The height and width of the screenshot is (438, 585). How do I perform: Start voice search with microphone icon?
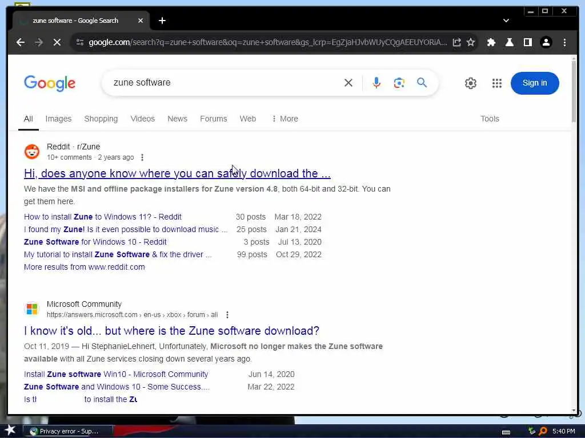pos(376,83)
